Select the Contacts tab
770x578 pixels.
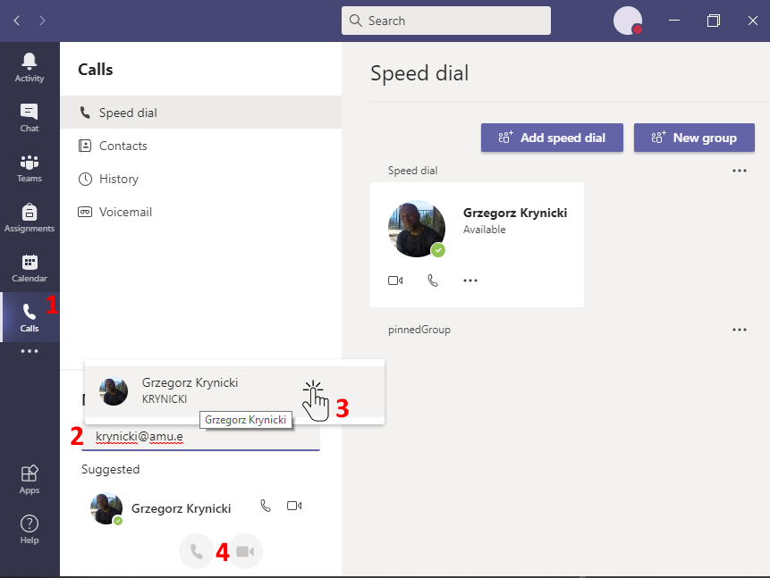click(123, 146)
